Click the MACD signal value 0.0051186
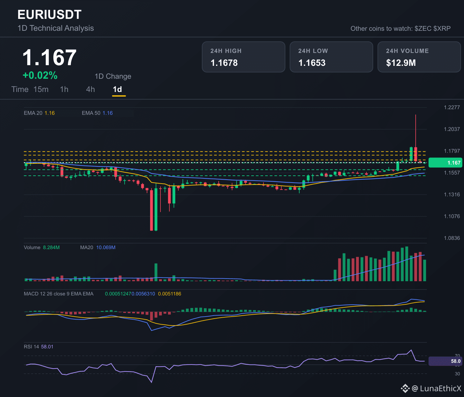This screenshot has width=464, height=397. [x=170, y=294]
